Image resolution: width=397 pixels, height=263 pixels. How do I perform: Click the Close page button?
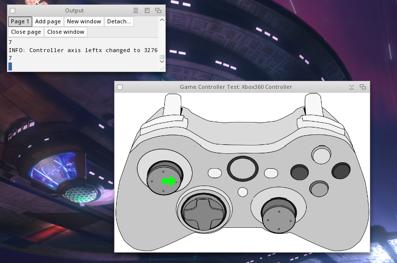click(26, 32)
